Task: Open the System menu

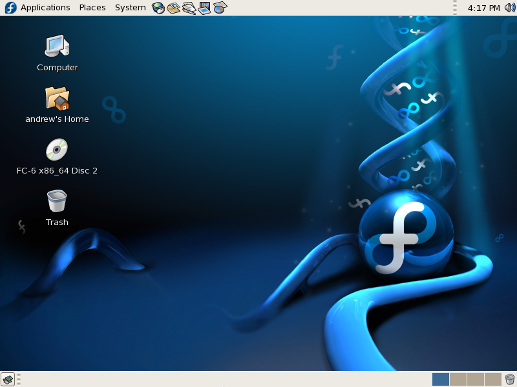Action: pyautogui.click(x=131, y=8)
